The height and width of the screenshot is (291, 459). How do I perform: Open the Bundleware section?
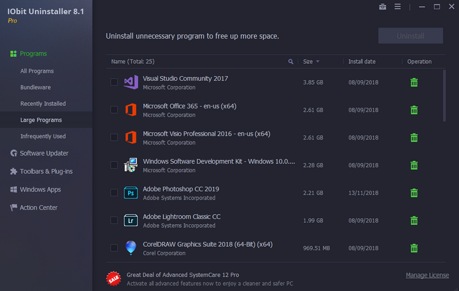coord(35,88)
